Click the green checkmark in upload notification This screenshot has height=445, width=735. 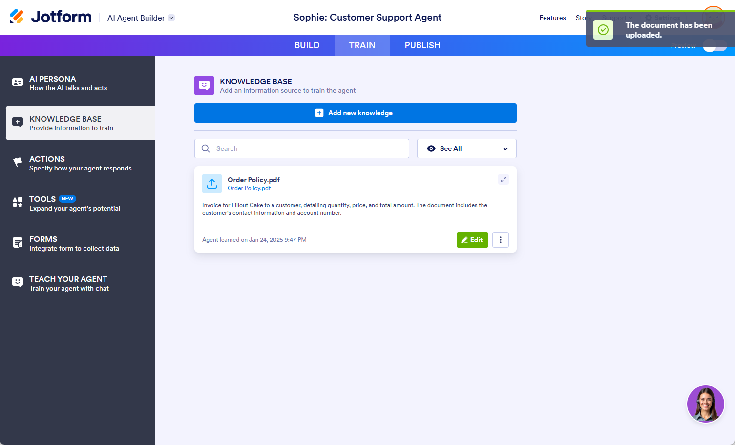pyautogui.click(x=603, y=30)
